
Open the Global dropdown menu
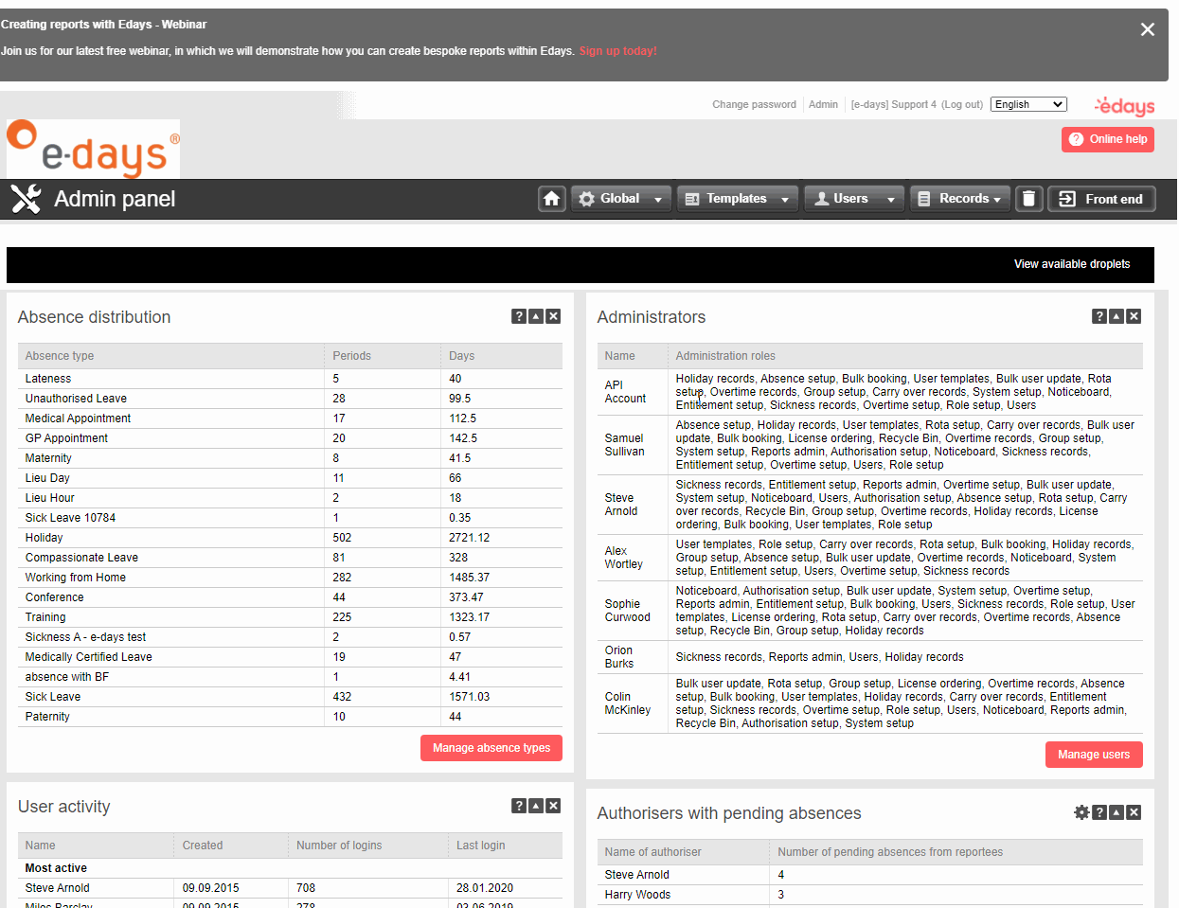click(x=620, y=199)
